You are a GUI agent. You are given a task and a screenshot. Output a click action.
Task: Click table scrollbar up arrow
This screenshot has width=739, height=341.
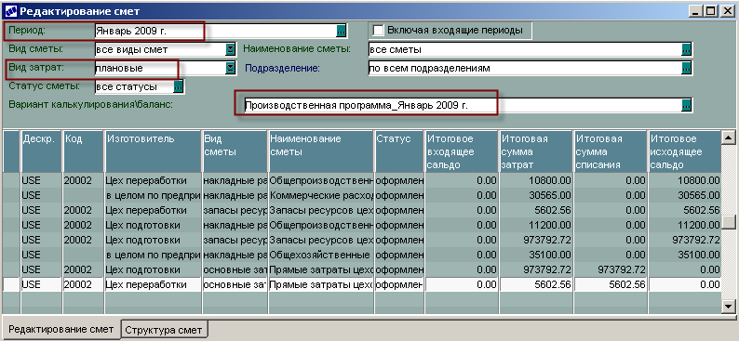pyautogui.click(x=729, y=138)
